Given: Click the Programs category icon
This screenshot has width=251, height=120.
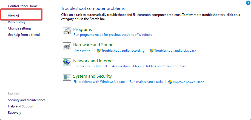Looking at the screenshot, I should [67, 31].
